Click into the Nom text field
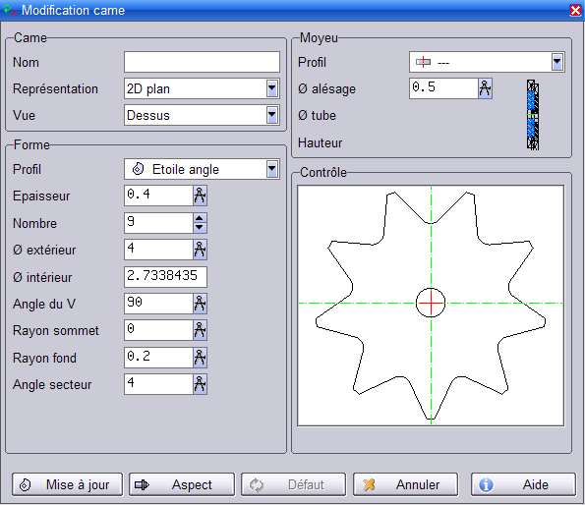 [202, 62]
